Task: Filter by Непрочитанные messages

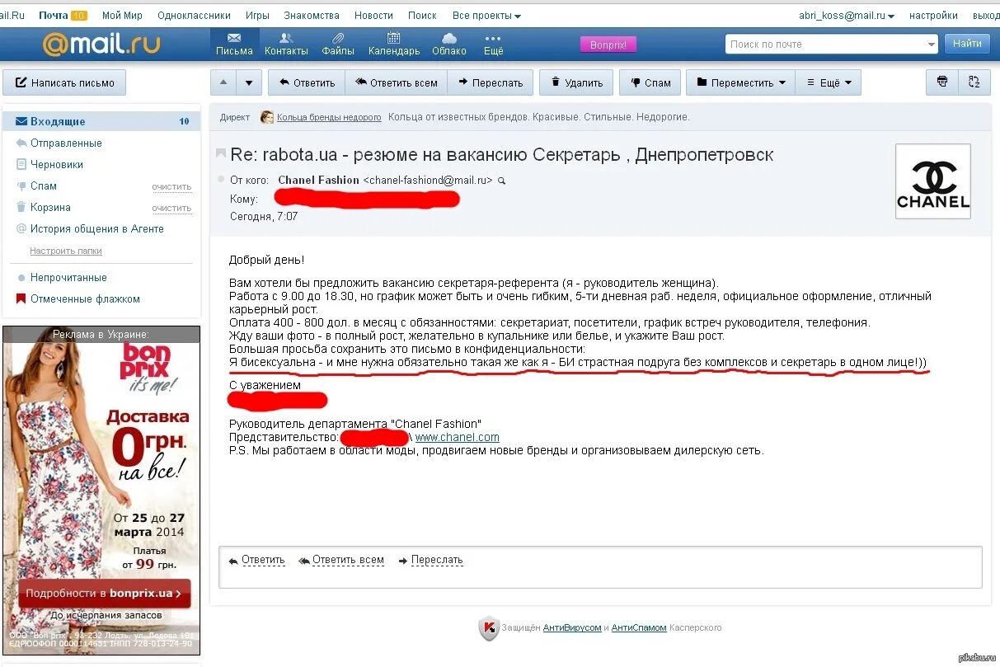Action: click(68, 277)
